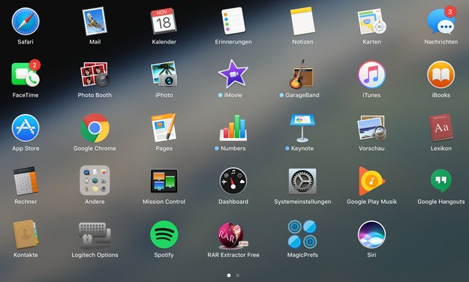
Task: Open the iMovie star icon
Action: click(x=233, y=73)
